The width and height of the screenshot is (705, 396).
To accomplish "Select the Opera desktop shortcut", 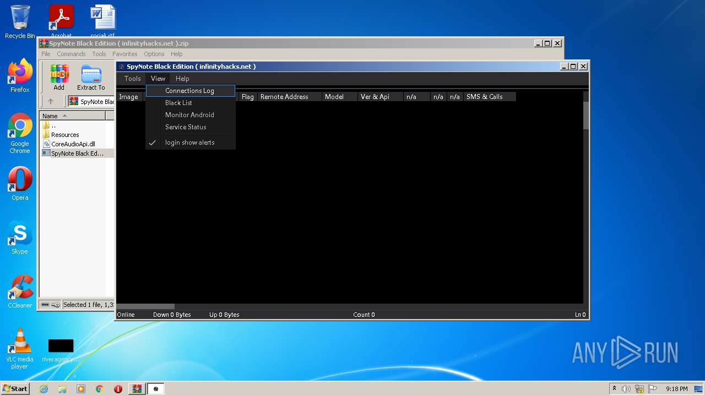I will click(x=20, y=184).
